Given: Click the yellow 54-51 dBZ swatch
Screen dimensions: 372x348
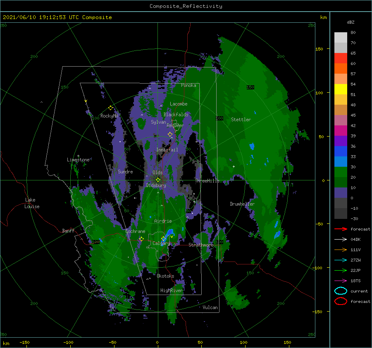Looking at the screenshot, I should tap(341, 89).
